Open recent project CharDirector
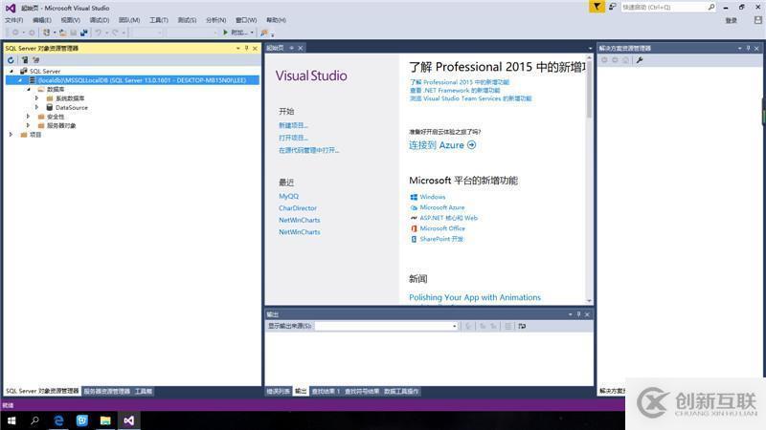Screen dimensions: 766x430 pos(298,208)
